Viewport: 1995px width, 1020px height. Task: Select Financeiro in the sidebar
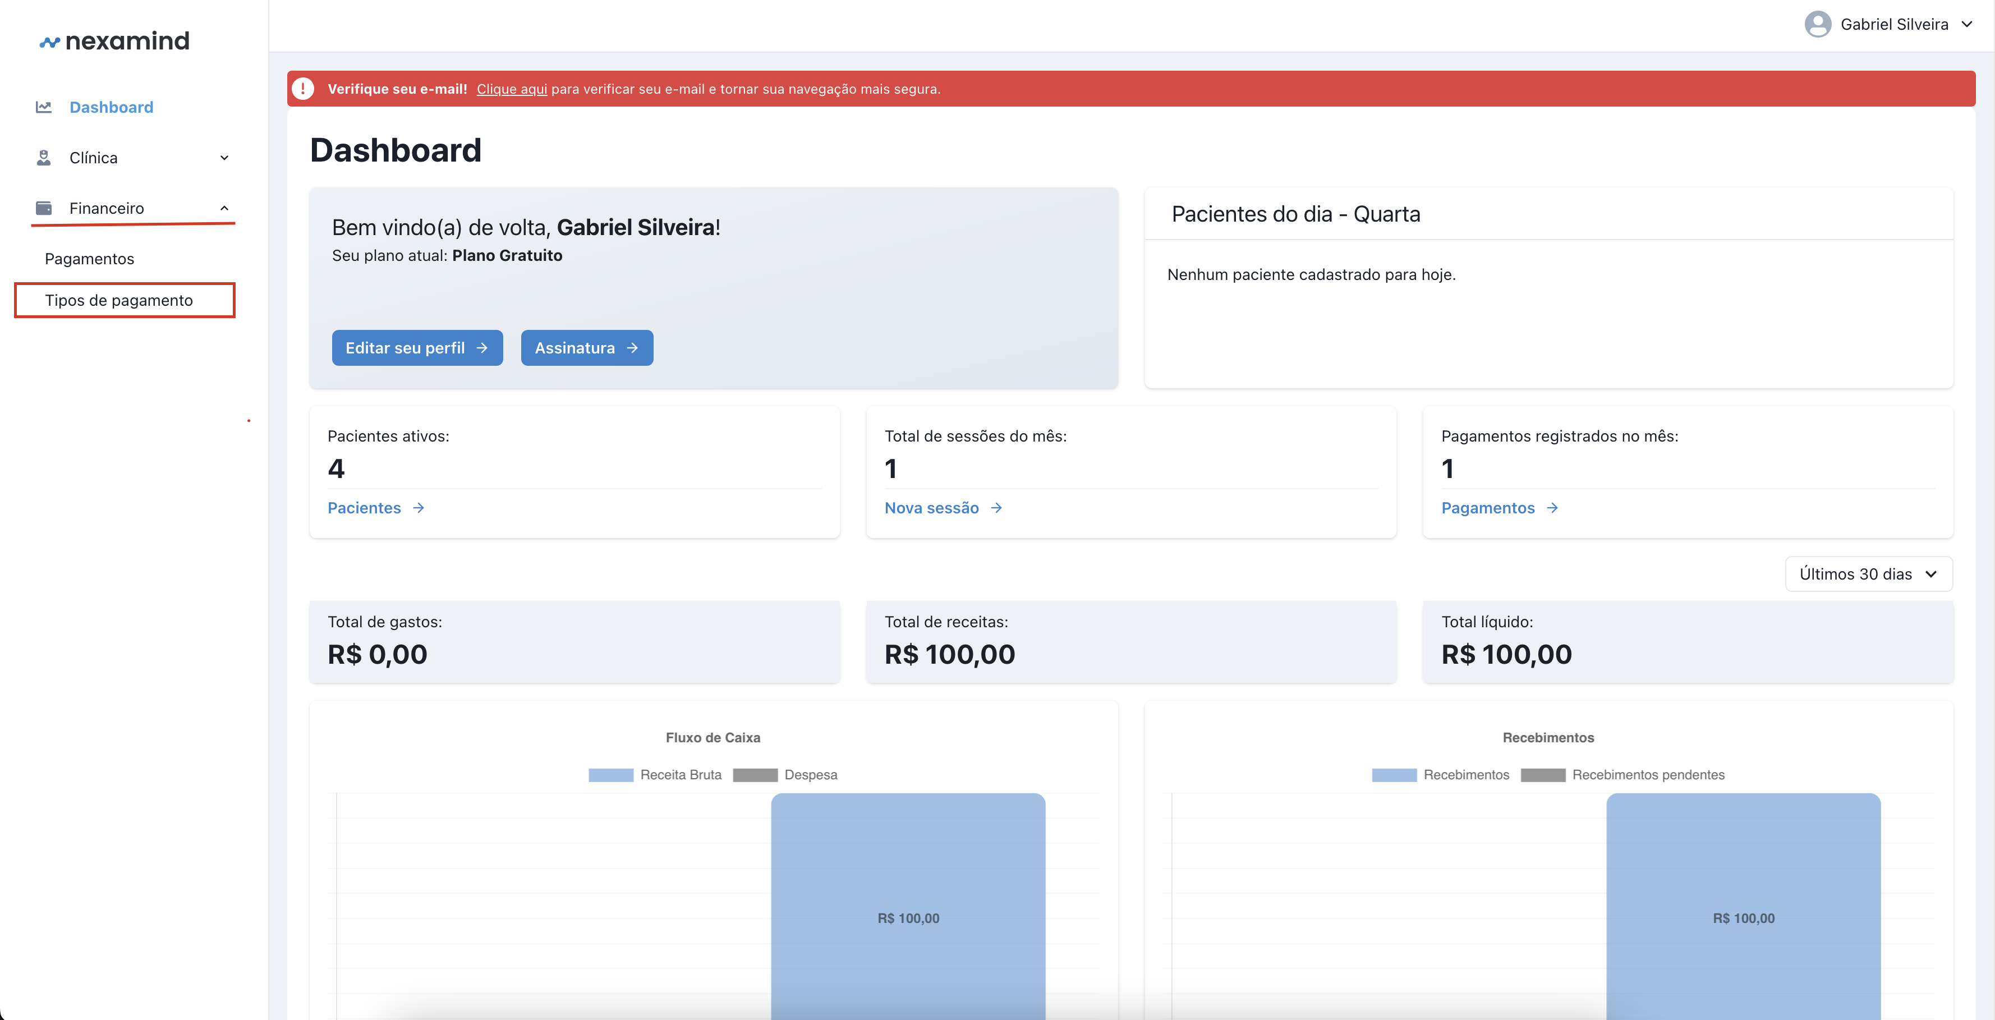(x=107, y=208)
